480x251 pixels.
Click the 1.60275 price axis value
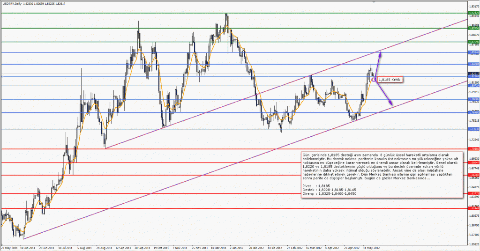tap(474, 215)
